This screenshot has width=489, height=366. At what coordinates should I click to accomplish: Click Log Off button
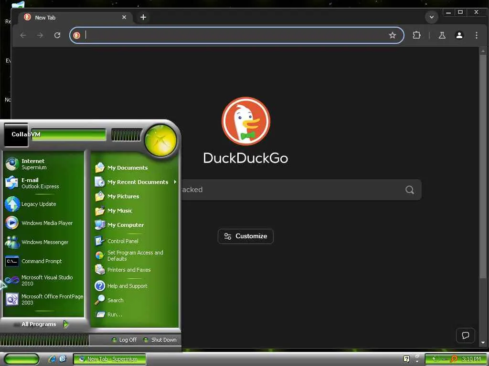(124, 340)
